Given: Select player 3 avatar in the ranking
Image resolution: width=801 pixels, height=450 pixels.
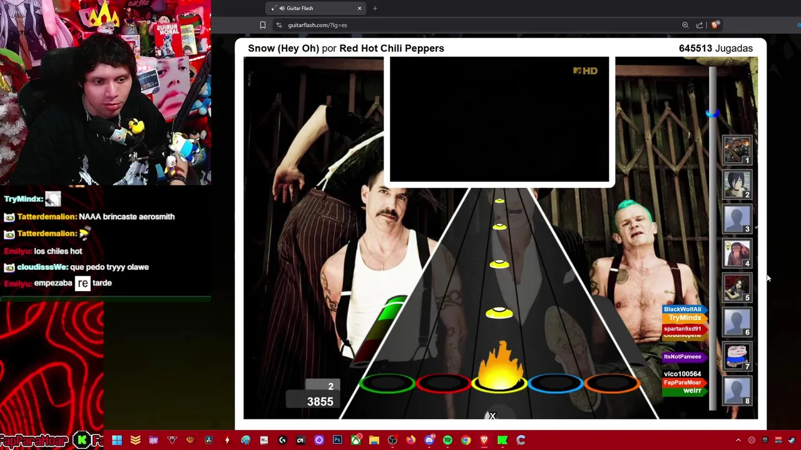Looking at the screenshot, I should [737, 219].
